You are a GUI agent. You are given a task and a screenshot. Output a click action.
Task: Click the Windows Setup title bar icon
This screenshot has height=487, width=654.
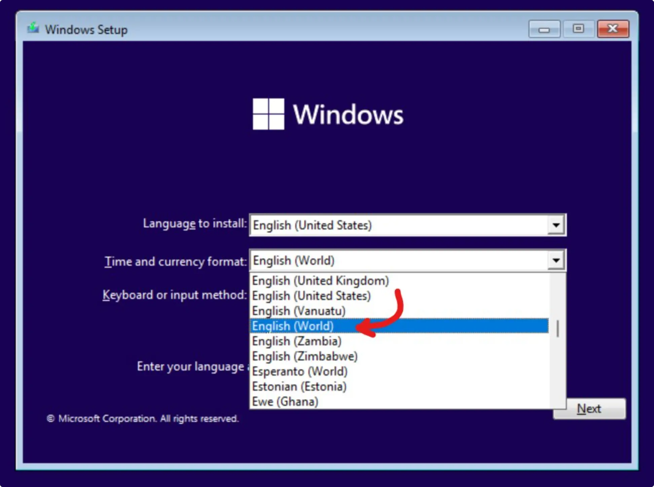tap(33, 28)
